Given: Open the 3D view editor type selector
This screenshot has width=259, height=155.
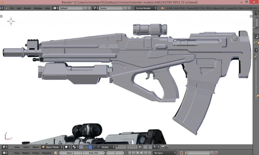Looking at the screenshot, I should point(5,147).
